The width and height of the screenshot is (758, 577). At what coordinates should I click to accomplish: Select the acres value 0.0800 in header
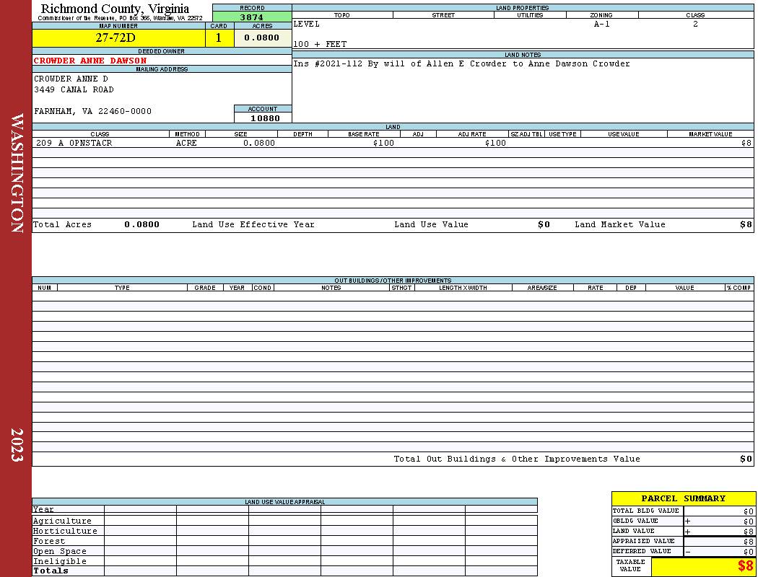click(x=263, y=38)
